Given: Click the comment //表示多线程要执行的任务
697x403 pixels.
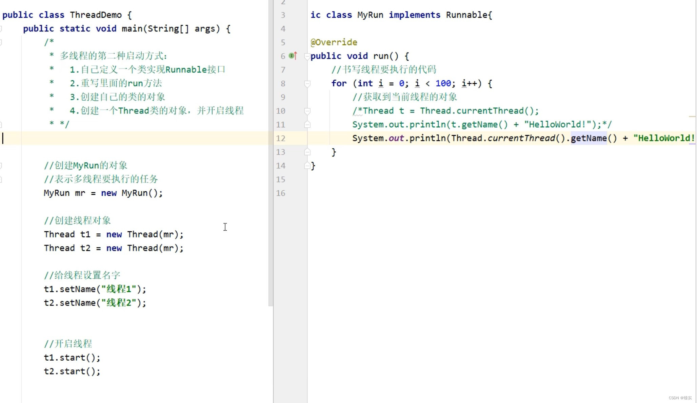Looking at the screenshot, I should click(x=101, y=179).
